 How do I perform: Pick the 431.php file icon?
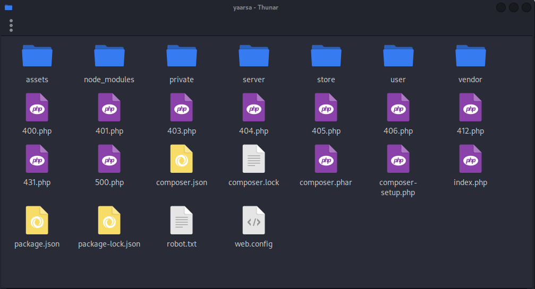pos(37,159)
